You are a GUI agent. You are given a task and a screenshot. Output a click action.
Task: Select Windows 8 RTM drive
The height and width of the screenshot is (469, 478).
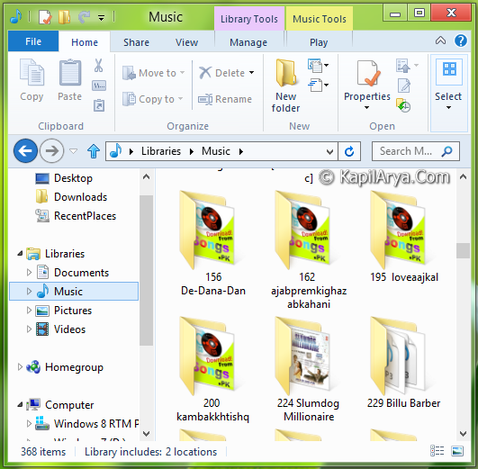coord(87,424)
